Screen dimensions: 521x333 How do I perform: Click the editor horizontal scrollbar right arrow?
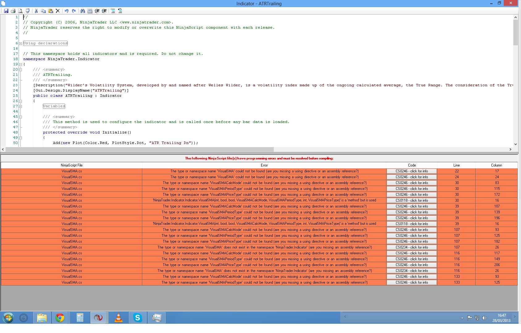(510, 149)
